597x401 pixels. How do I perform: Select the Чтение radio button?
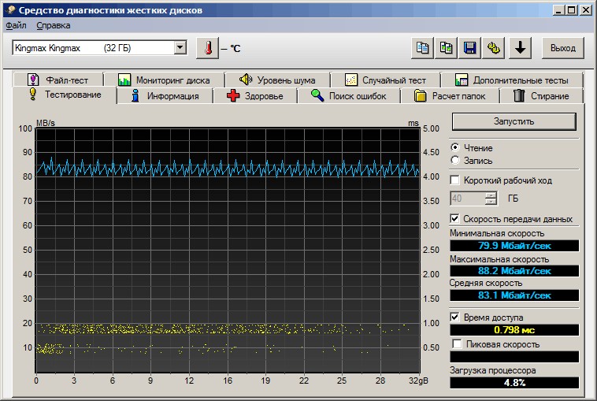coord(455,148)
